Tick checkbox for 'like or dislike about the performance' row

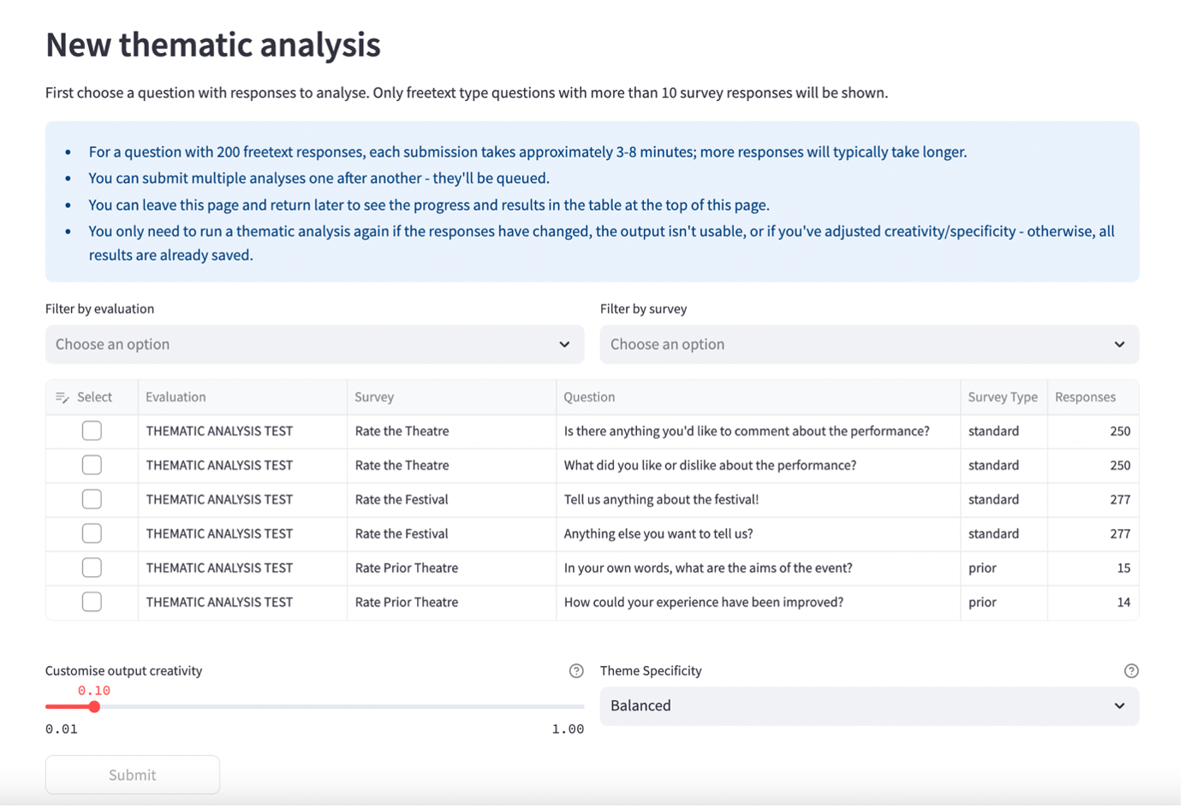92,465
